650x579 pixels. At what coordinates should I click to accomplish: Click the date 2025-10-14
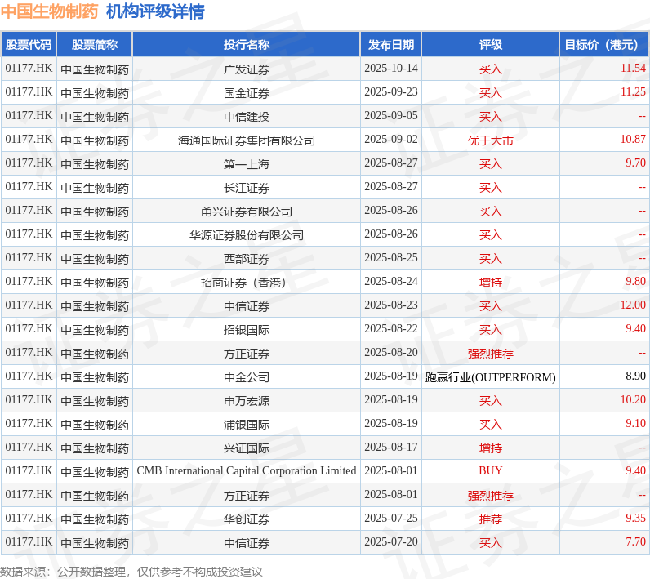[x=391, y=68]
